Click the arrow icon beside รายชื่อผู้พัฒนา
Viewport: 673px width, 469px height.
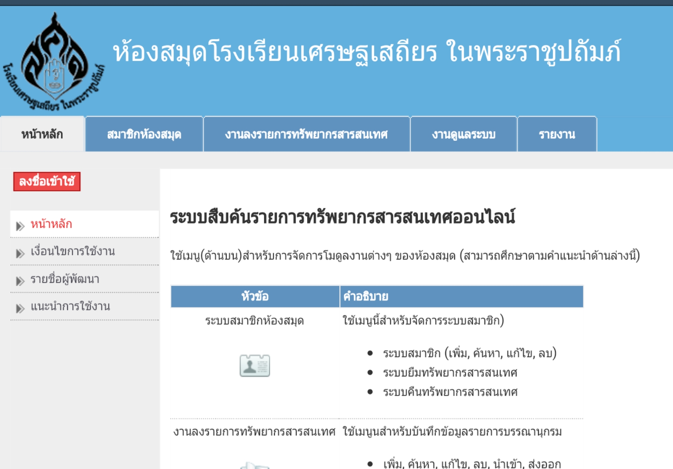point(20,281)
